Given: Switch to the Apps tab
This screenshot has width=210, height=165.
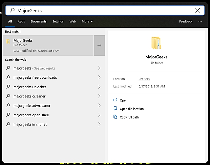Looking at the screenshot, I should pos(21,21).
